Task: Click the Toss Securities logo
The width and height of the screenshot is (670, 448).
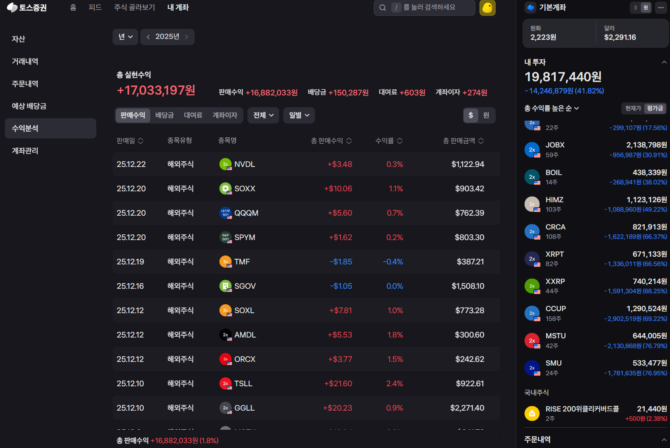Action: 27,7
